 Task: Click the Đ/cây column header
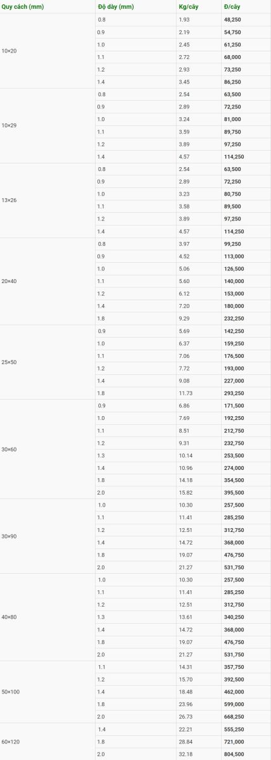click(232, 7)
